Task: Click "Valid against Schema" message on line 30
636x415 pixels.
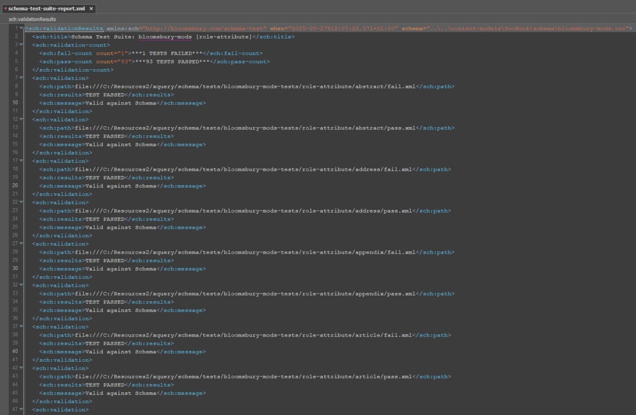Action: [121, 269]
